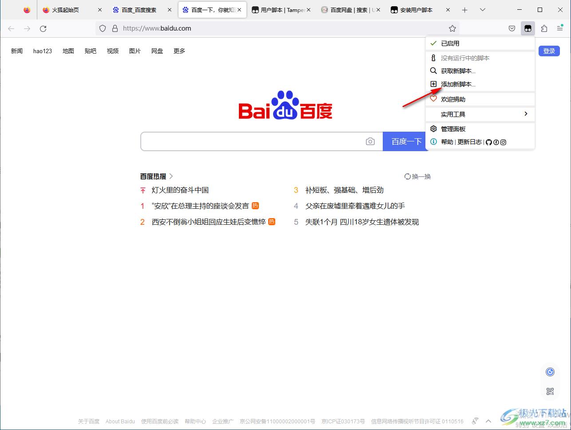The width and height of the screenshot is (571, 430).
Task: Reload the current Baidu page
Action: (x=43, y=28)
